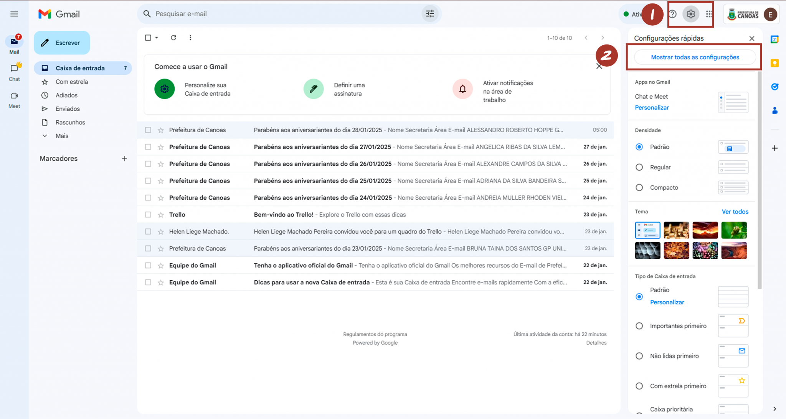Choose the default light theme thumbnail
786x419 pixels.
click(647, 230)
